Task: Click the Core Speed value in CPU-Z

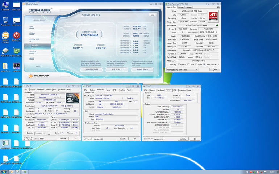Action: 42,120
